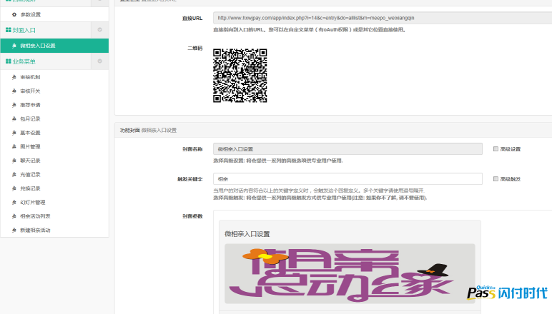The height and width of the screenshot is (314, 552).
Task: Click the icon beside 推荐申请
Action: [x=14, y=105]
